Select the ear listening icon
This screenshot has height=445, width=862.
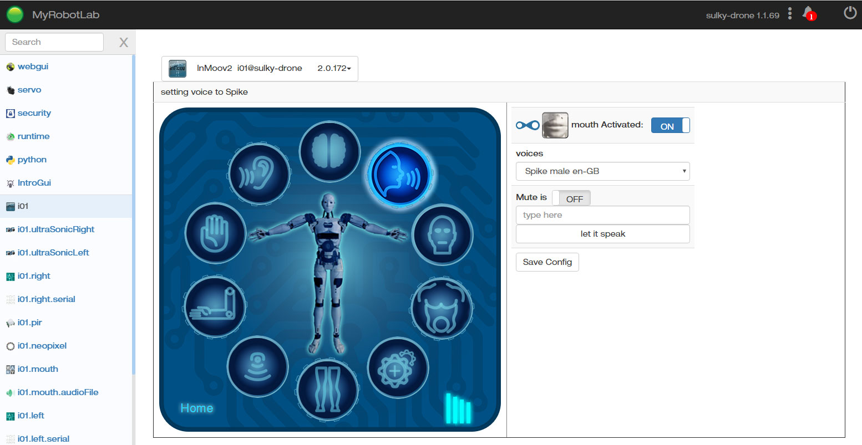tap(259, 173)
